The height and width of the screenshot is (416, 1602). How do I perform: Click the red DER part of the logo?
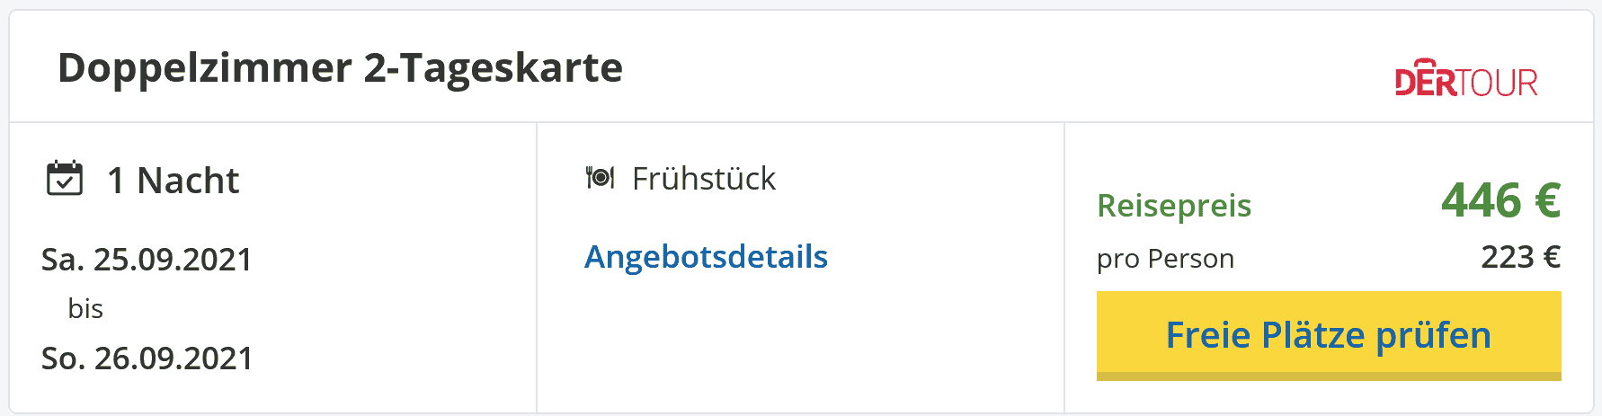click(1425, 78)
